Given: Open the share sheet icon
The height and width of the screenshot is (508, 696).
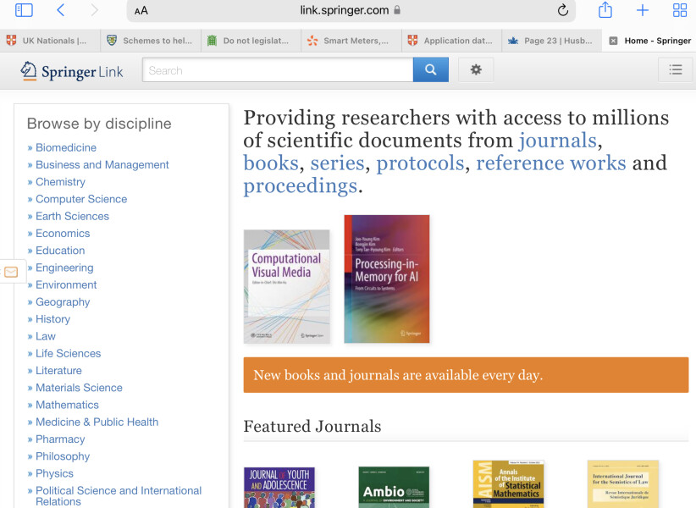Looking at the screenshot, I should pos(605,10).
